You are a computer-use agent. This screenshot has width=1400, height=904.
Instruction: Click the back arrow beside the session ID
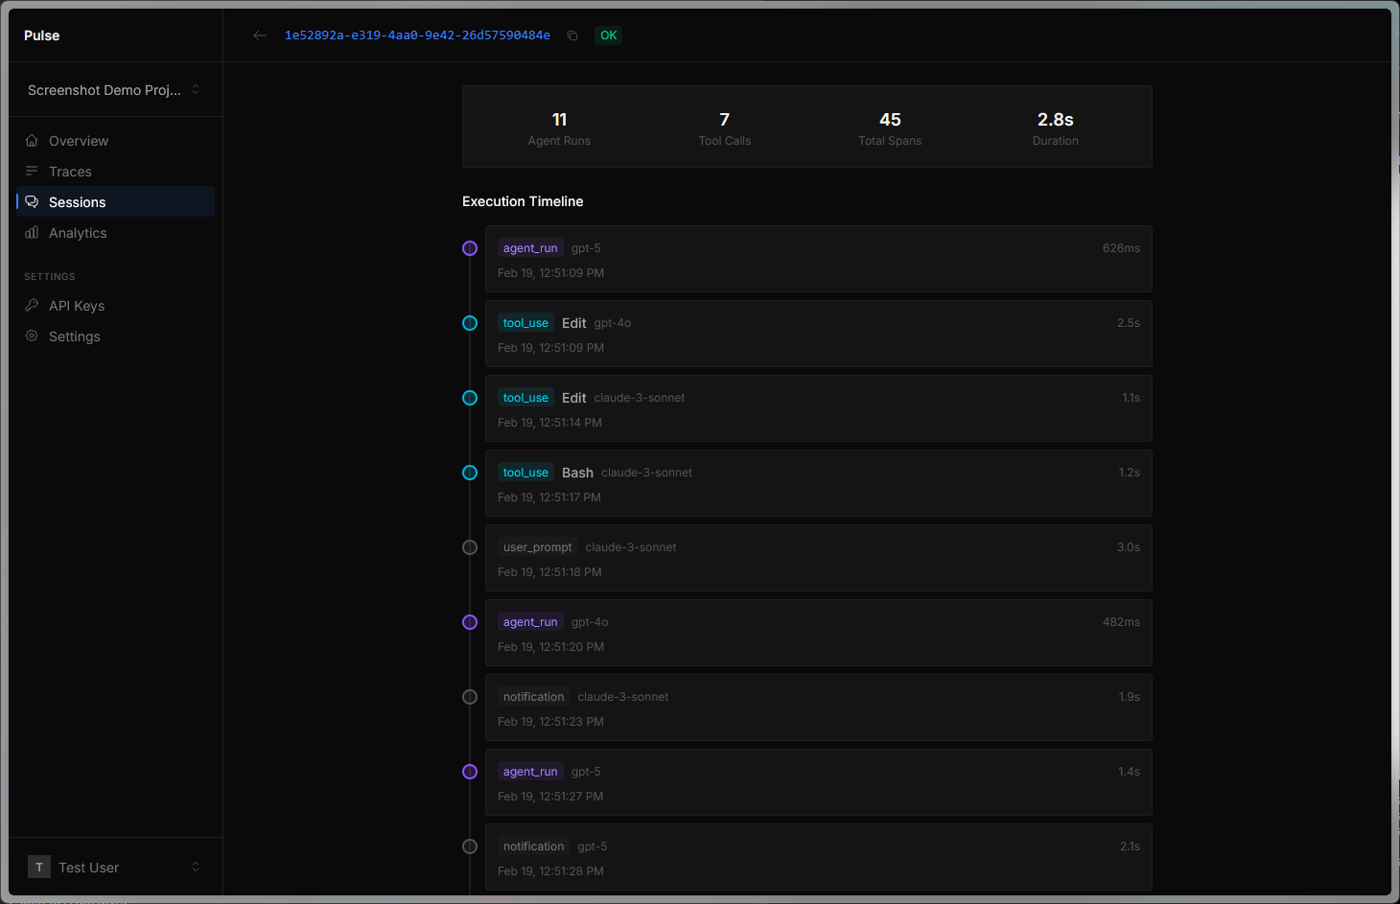pyautogui.click(x=259, y=35)
